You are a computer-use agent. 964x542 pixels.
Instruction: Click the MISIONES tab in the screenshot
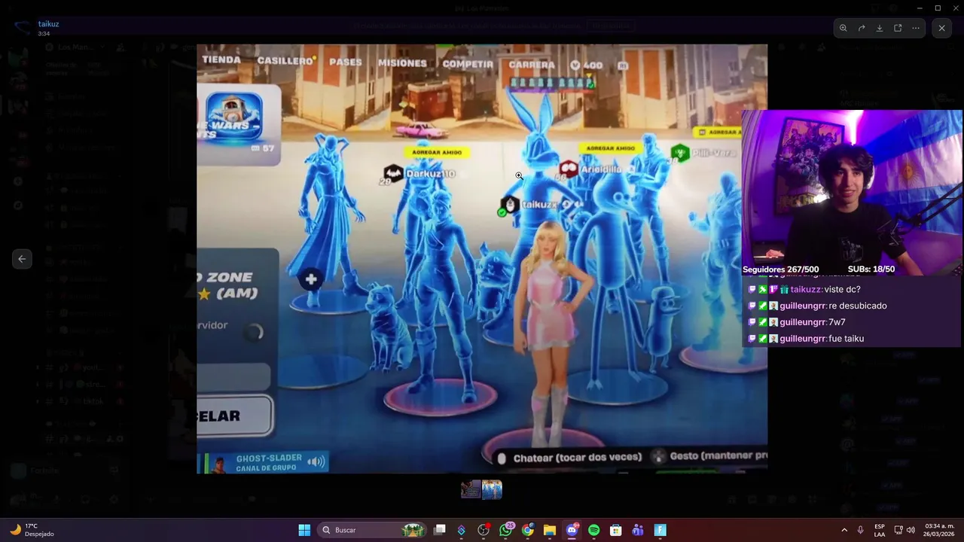coord(402,63)
